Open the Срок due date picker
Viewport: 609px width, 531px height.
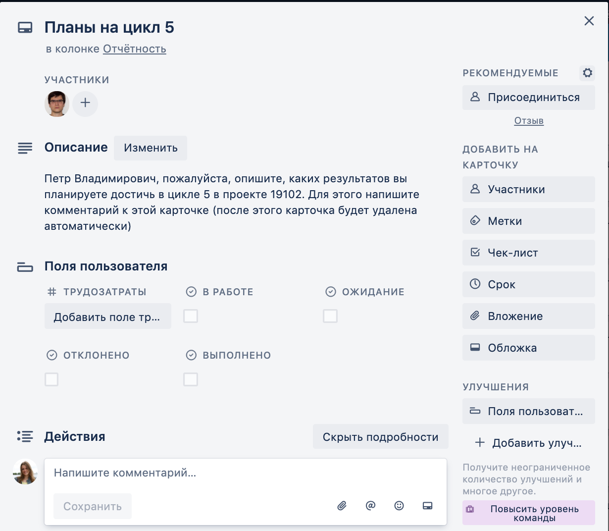click(528, 284)
